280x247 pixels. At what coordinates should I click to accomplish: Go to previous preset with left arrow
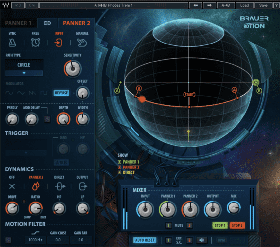click(196, 5)
